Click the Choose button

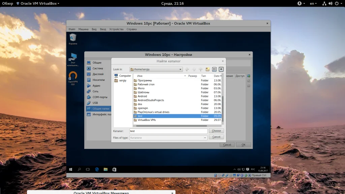pyautogui.click(x=216, y=131)
